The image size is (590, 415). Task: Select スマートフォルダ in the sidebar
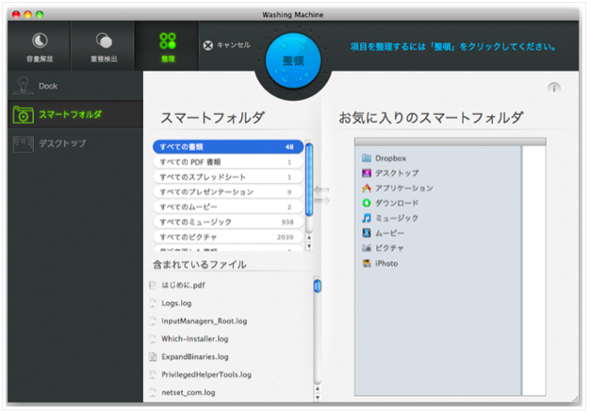75,114
